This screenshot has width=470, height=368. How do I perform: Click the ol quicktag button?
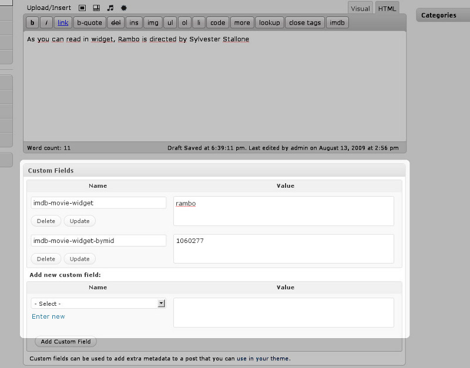[x=184, y=23]
